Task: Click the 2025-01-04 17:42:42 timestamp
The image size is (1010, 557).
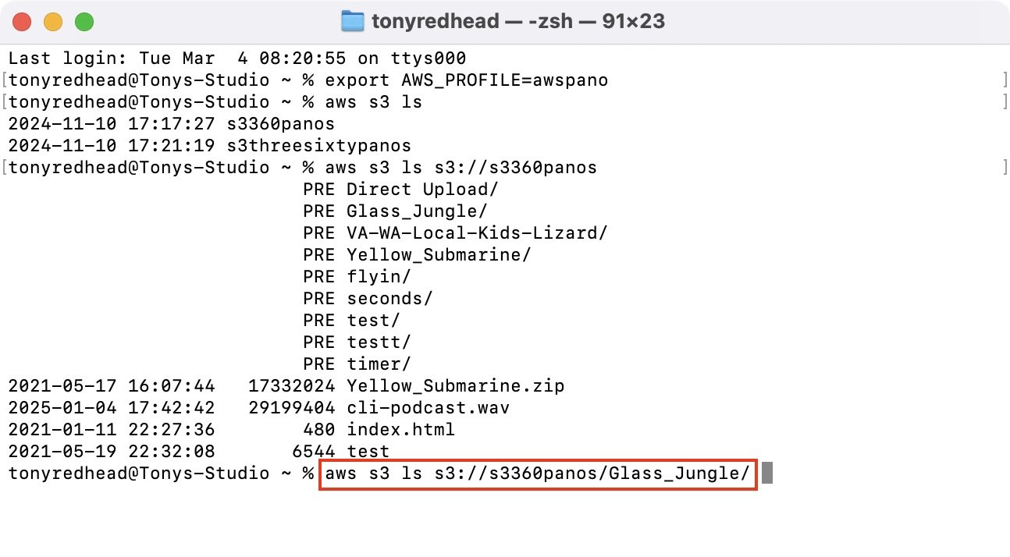Action: coord(112,407)
